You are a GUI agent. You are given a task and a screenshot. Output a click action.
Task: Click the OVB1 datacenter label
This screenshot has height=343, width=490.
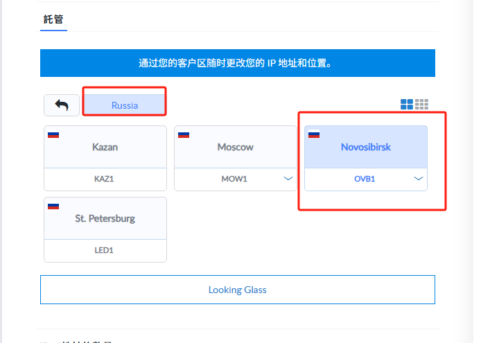coord(365,179)
